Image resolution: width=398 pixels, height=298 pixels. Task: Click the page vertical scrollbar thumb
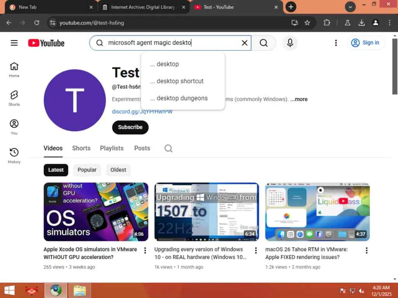[395, 66]
